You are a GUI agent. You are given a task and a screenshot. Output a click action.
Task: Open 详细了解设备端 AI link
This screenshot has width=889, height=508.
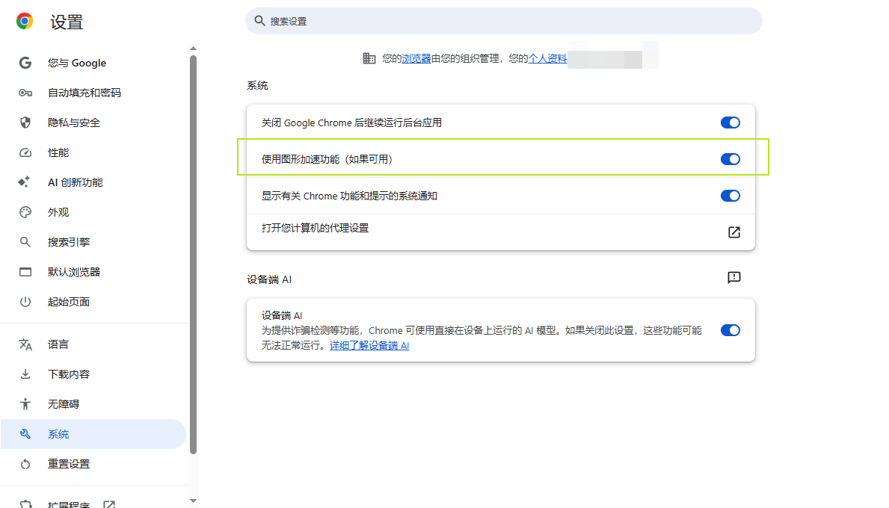369,345
